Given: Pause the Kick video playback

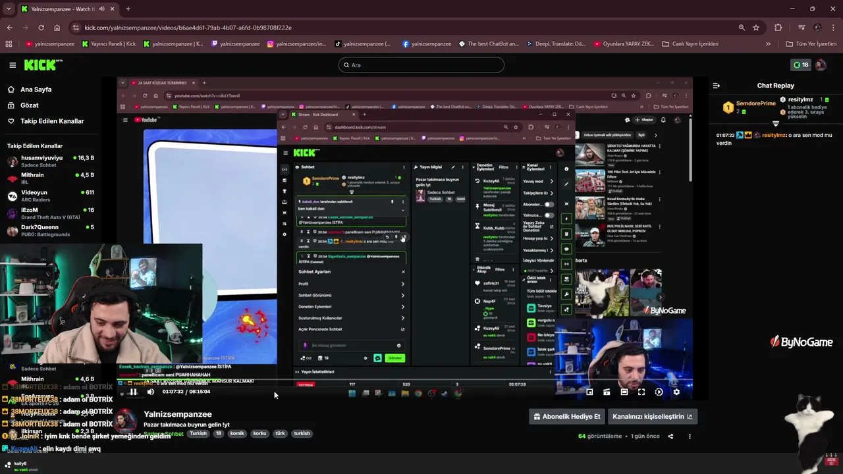Looking at the screenshot, I should [x=133, y=392].
